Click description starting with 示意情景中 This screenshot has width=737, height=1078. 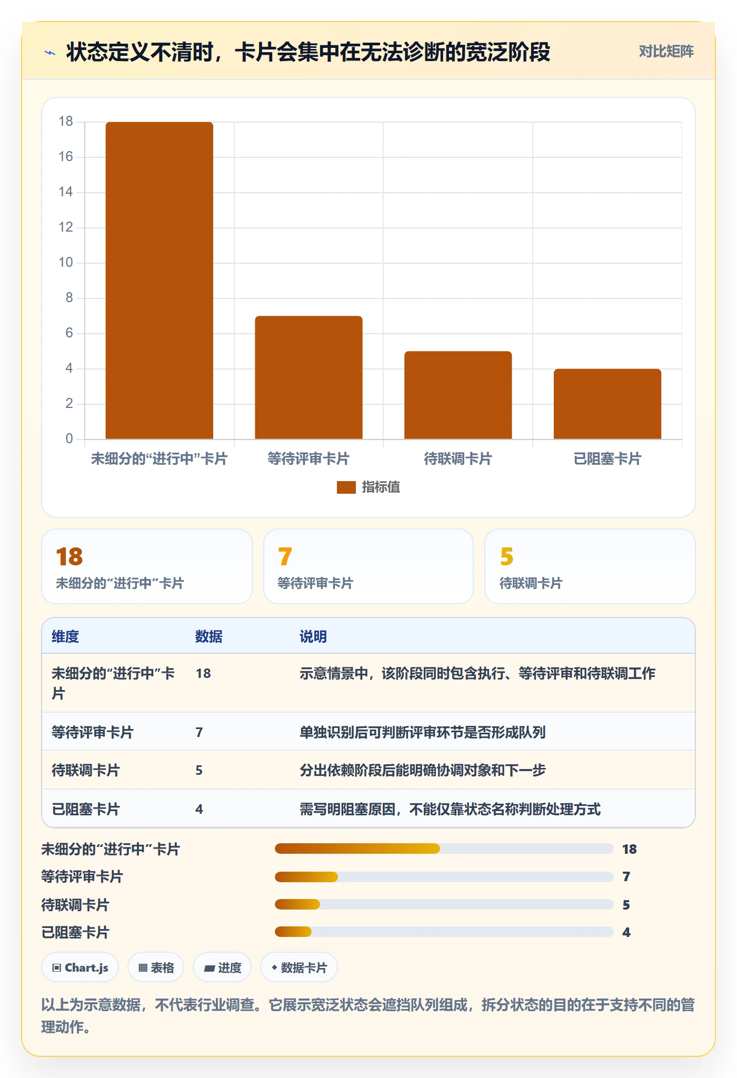tap(477, 673)
